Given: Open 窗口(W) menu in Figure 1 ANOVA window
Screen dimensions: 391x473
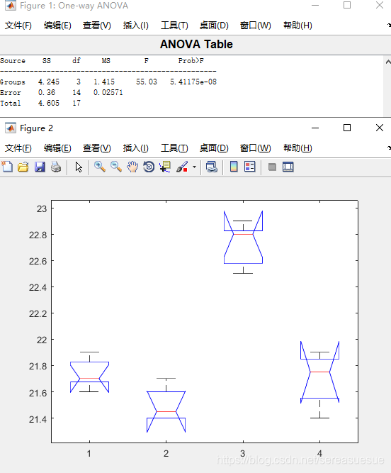Looking at the screenshot, I should click(255, 26).
